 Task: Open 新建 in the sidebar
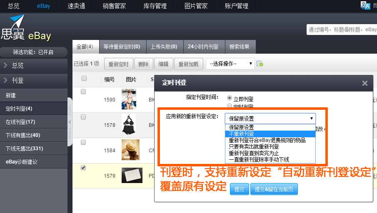tap(34, 95)
